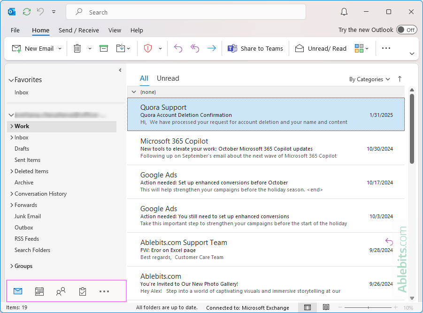This screenshot has height=313, width=423.
Task: Expand the ribbon display options chevron
Action: [412, 53]
